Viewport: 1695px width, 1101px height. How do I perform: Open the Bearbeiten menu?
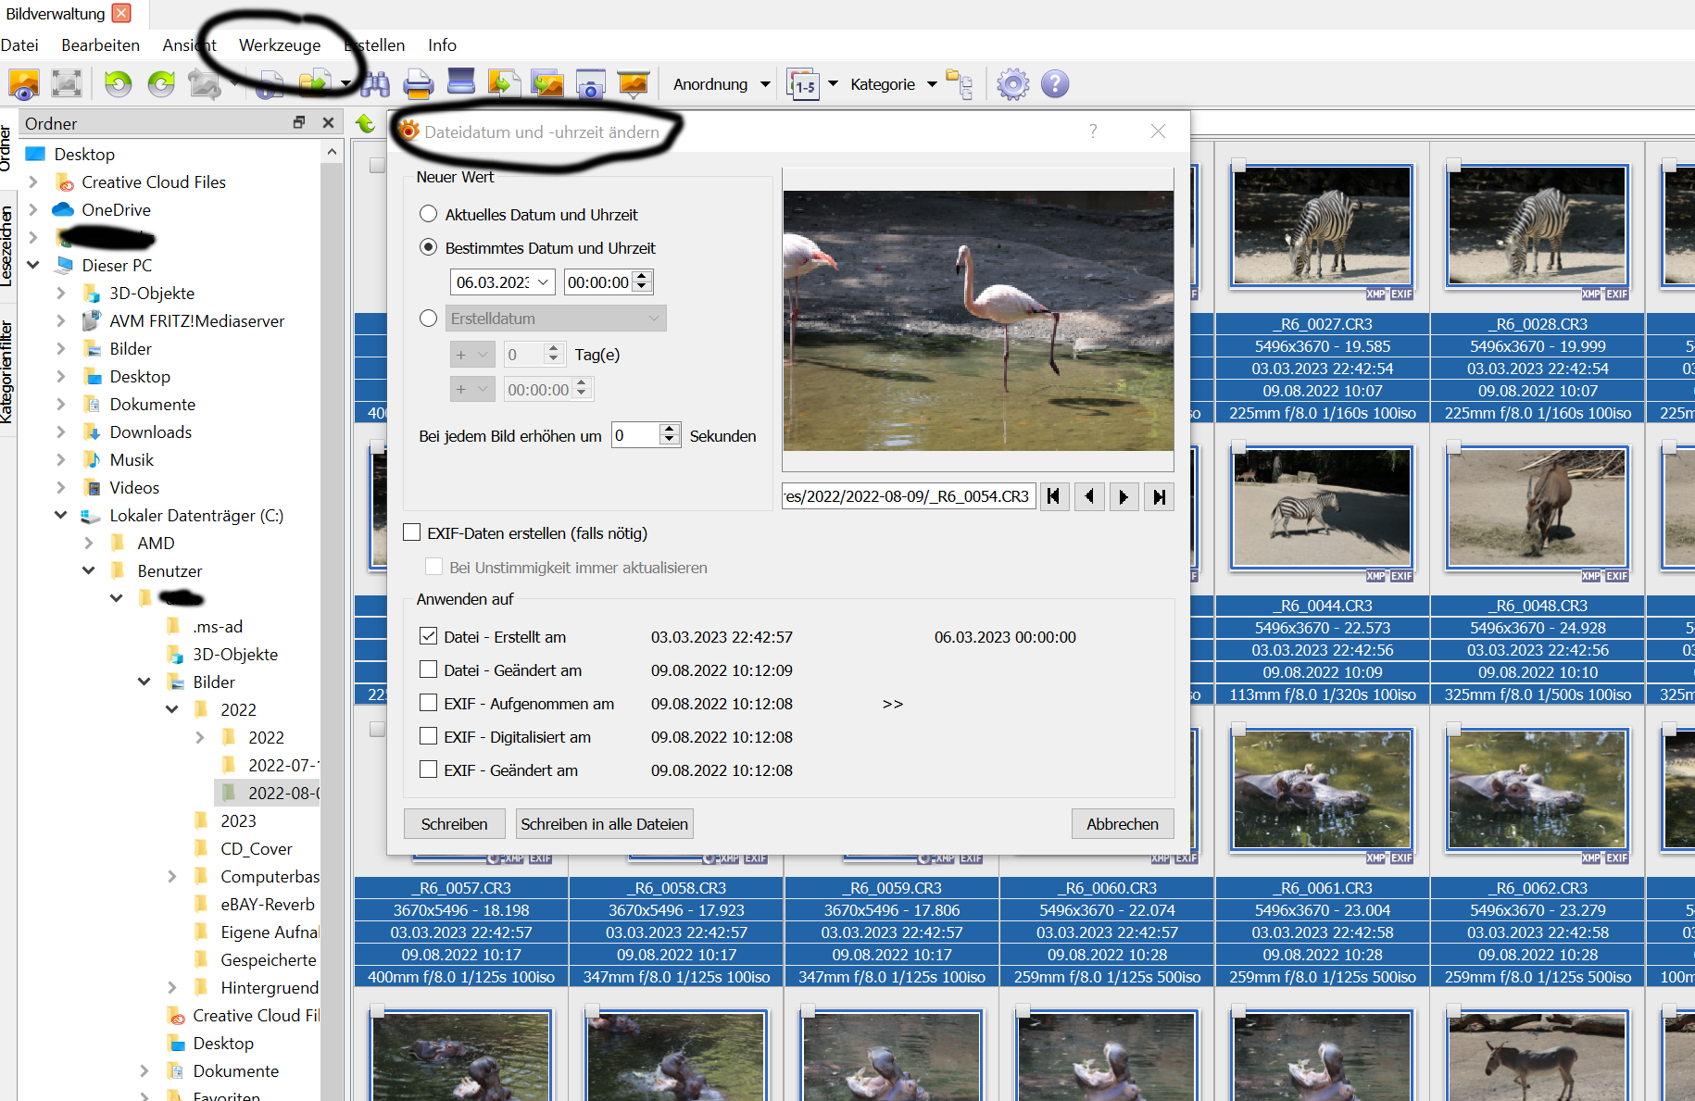tap(100, 45)
